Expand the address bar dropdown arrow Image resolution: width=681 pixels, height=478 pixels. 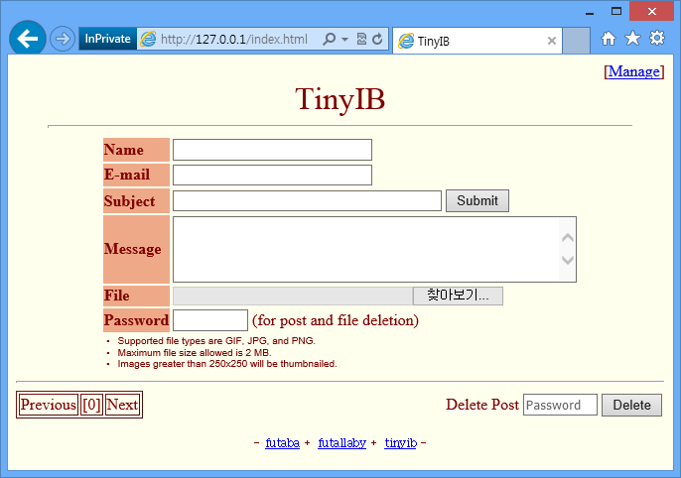[x=343, y=40]
